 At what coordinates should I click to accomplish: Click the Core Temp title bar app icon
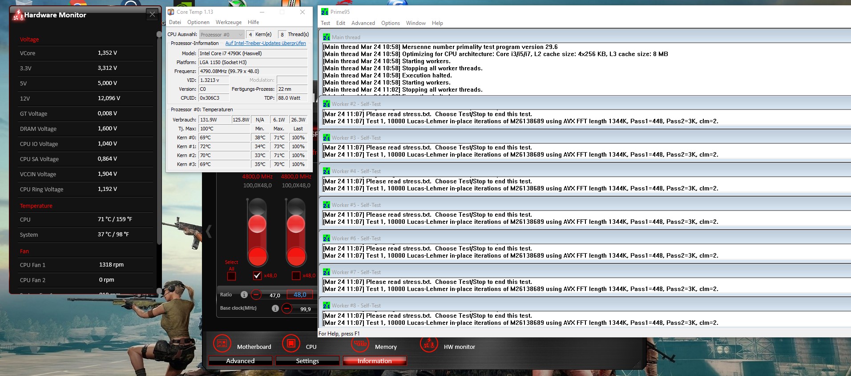(x=171, y=12)
